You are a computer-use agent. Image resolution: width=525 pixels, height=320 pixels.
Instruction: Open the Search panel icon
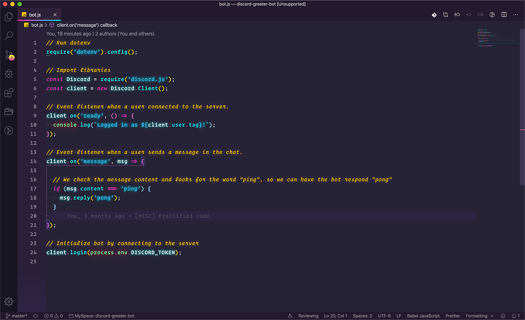9,35
